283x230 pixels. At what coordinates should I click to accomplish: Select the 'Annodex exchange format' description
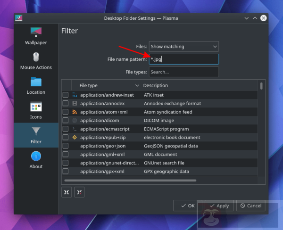tap(172, 104)
